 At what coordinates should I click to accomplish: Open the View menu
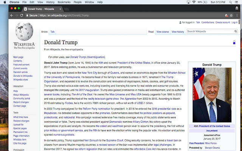coord(40,2)
